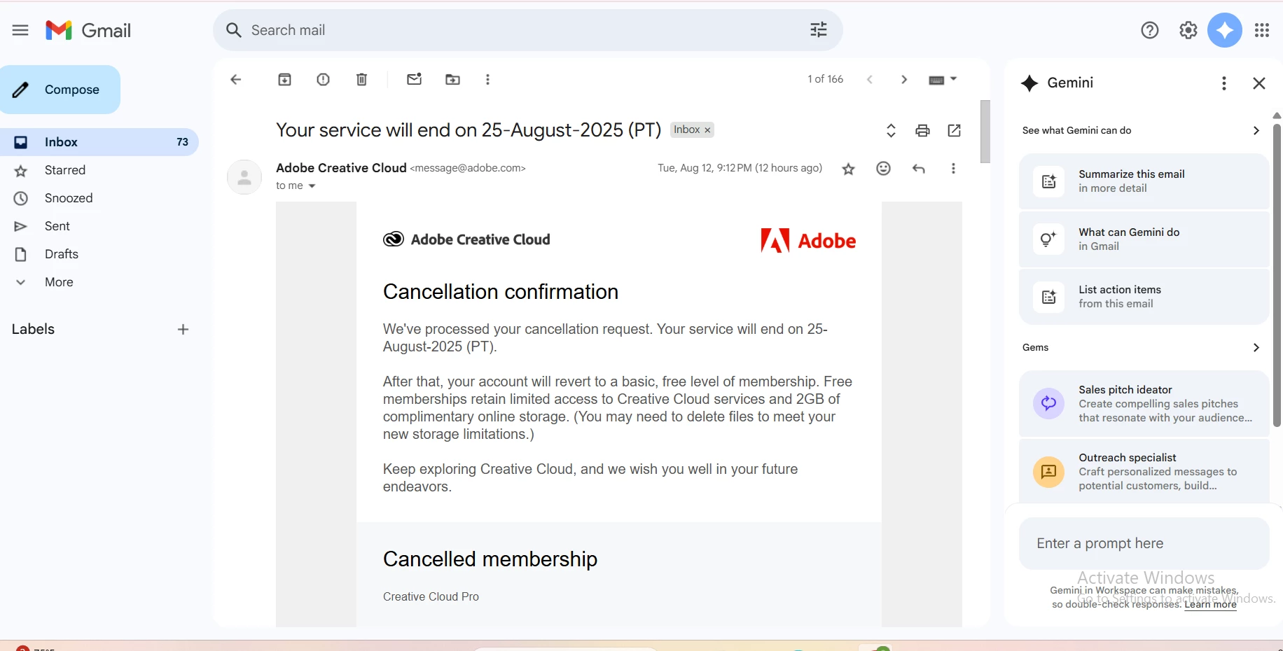
Task: Go to the newer message arrow
Action: (869, 79)
